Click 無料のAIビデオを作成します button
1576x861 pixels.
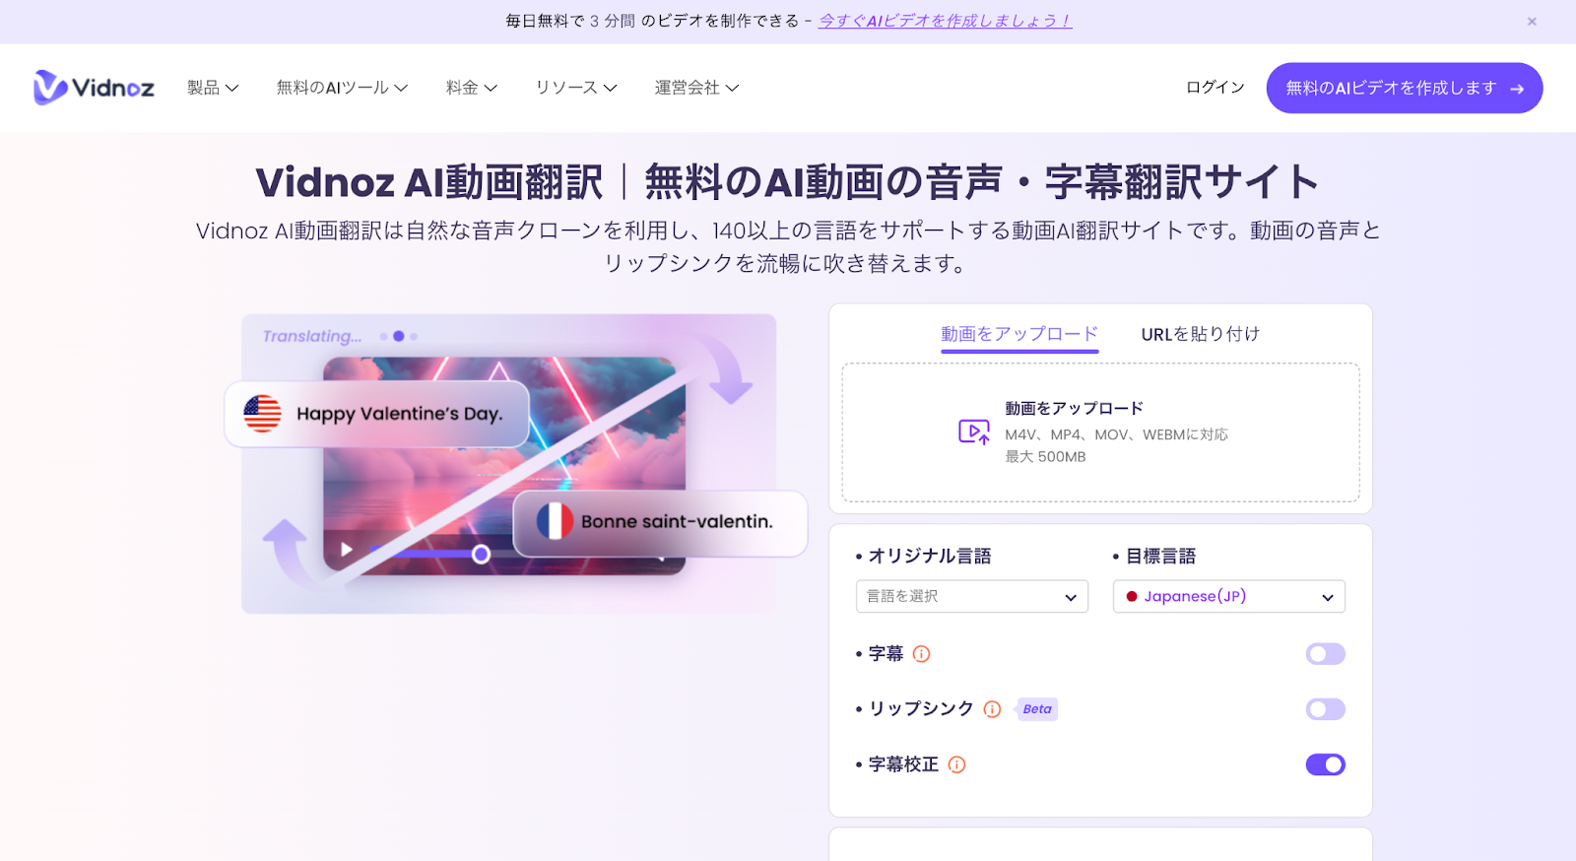point(1405,88)
